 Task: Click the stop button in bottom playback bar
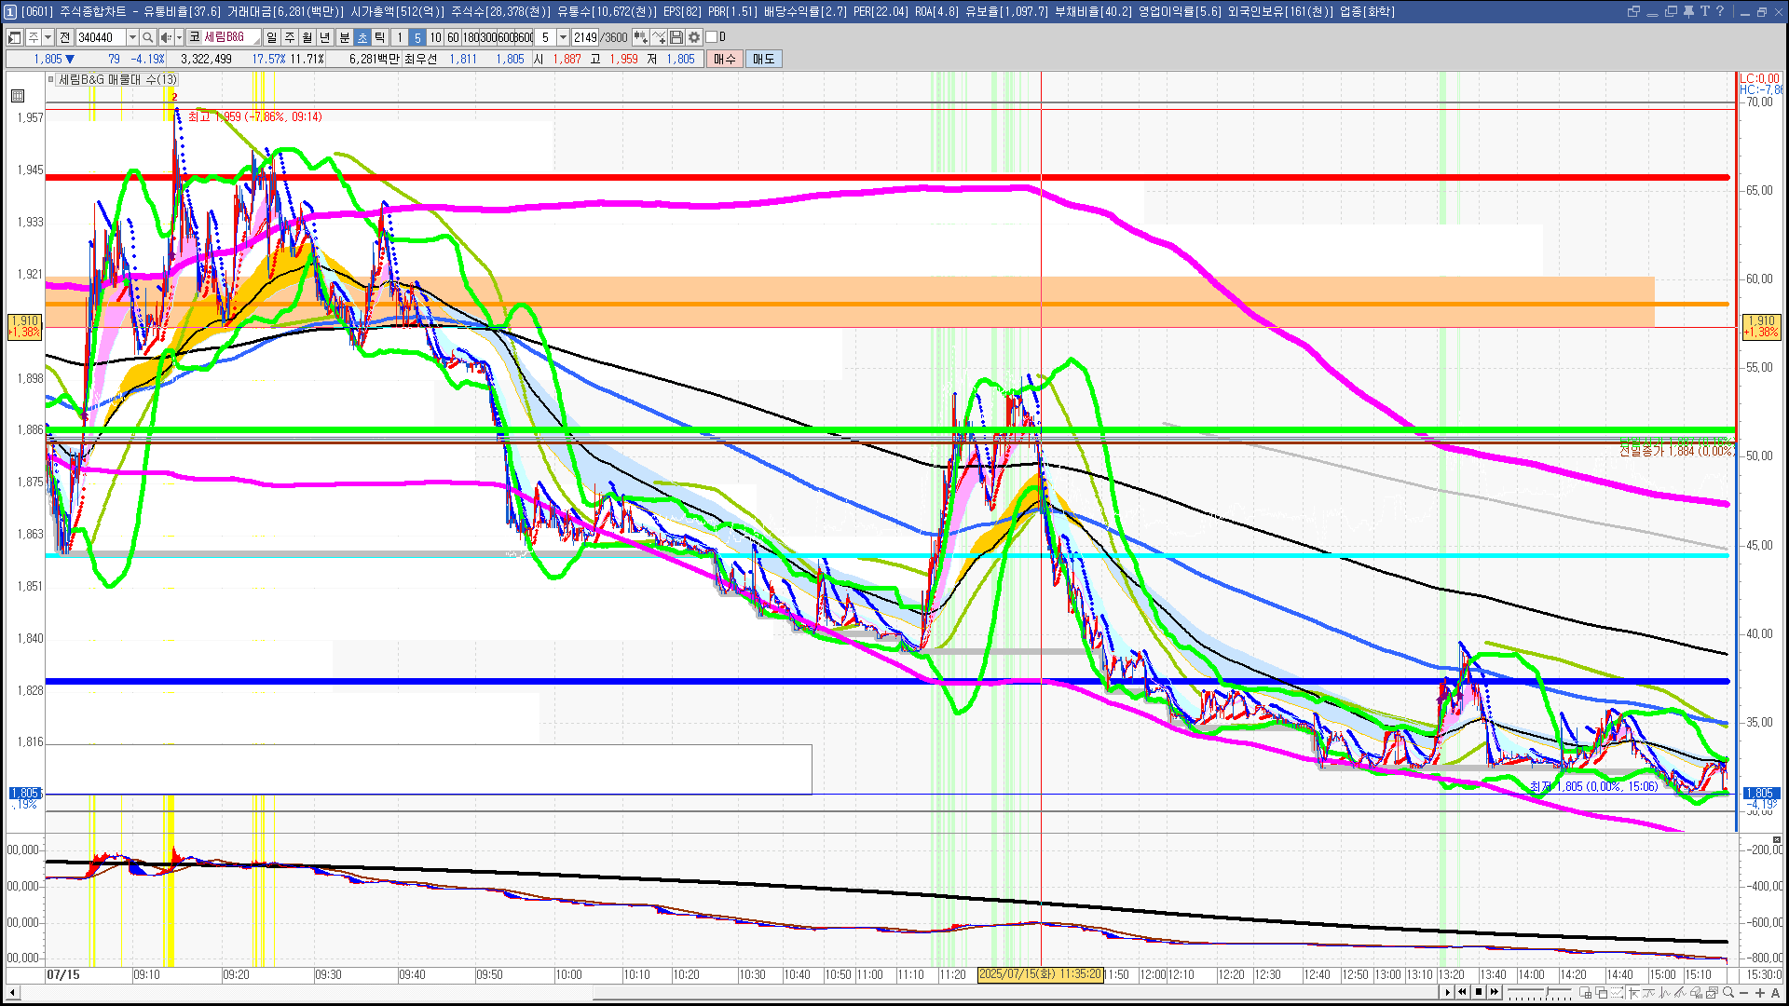click(1479, 992)
